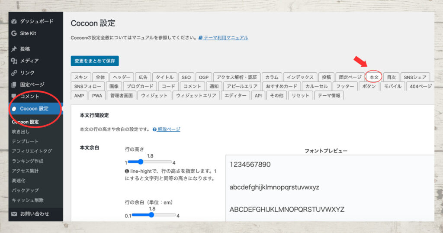The image size is (443, 233).
Task: Adjust the 行の余白 slider
Action: [x=154, y=215]
